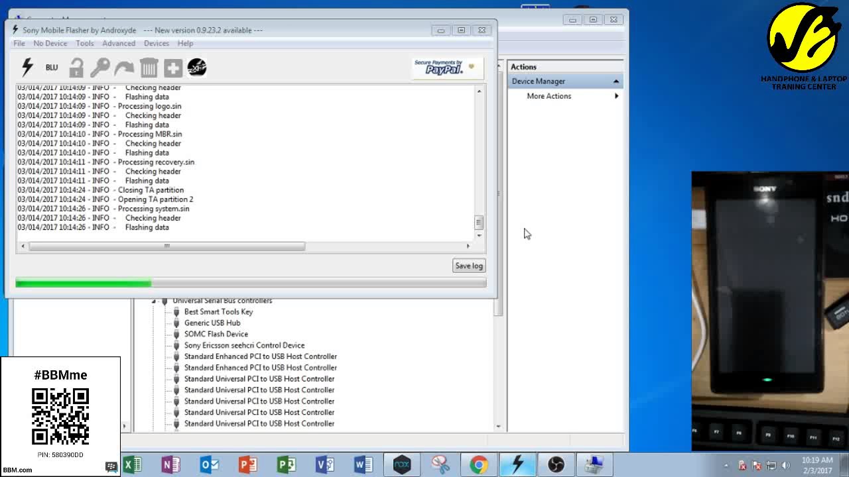Click log horizontal scrollbar right arrow

468,246
